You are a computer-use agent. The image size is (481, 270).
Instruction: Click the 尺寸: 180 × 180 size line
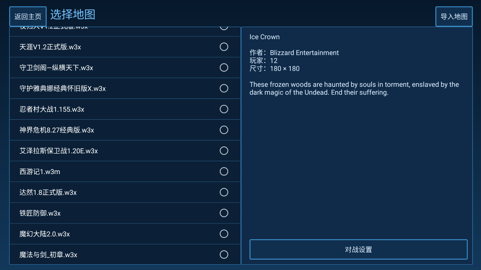click(275, 69)
